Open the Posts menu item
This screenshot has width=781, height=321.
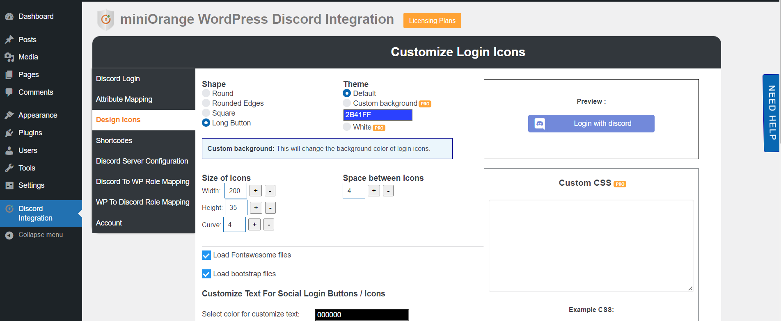(41, 40)
